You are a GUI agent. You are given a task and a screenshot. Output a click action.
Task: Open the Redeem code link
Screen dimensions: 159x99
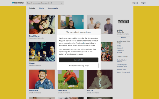pyautogui.click(x=121, y=69)
